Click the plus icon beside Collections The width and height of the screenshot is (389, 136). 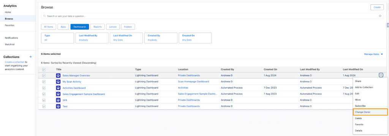(30, 57)
